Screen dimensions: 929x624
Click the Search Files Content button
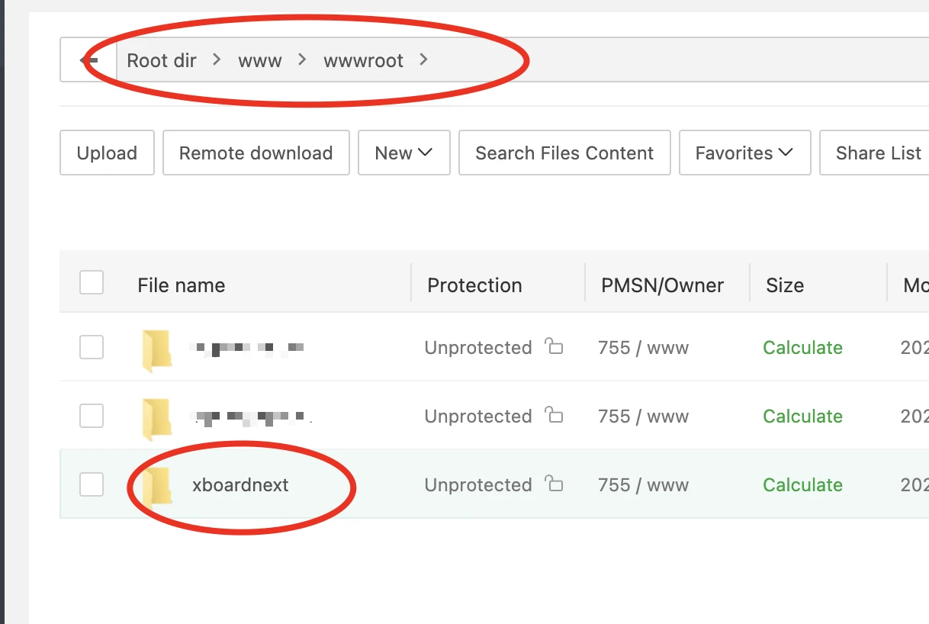click(564, 153)
